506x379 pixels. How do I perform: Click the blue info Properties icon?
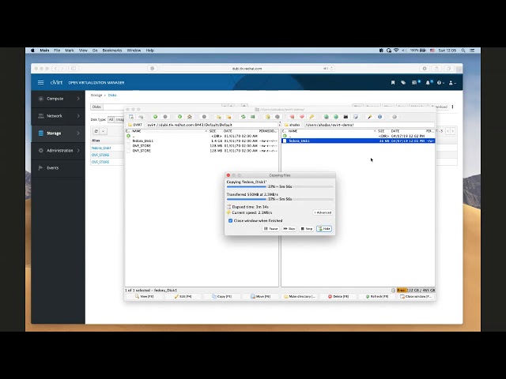coord(379,117)
